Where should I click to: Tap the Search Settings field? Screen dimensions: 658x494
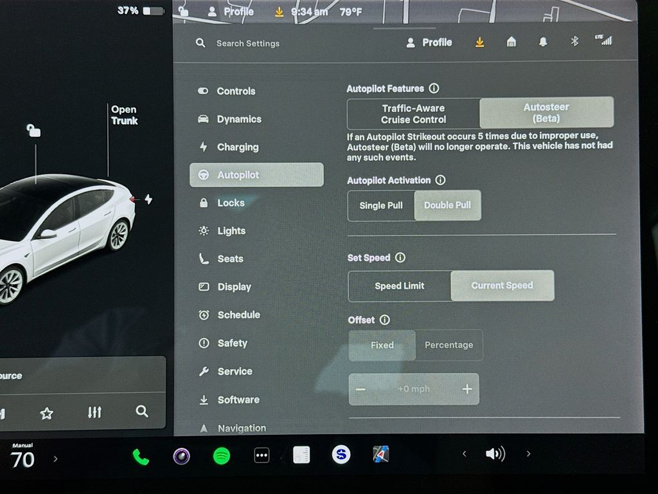tap(247, 43)
